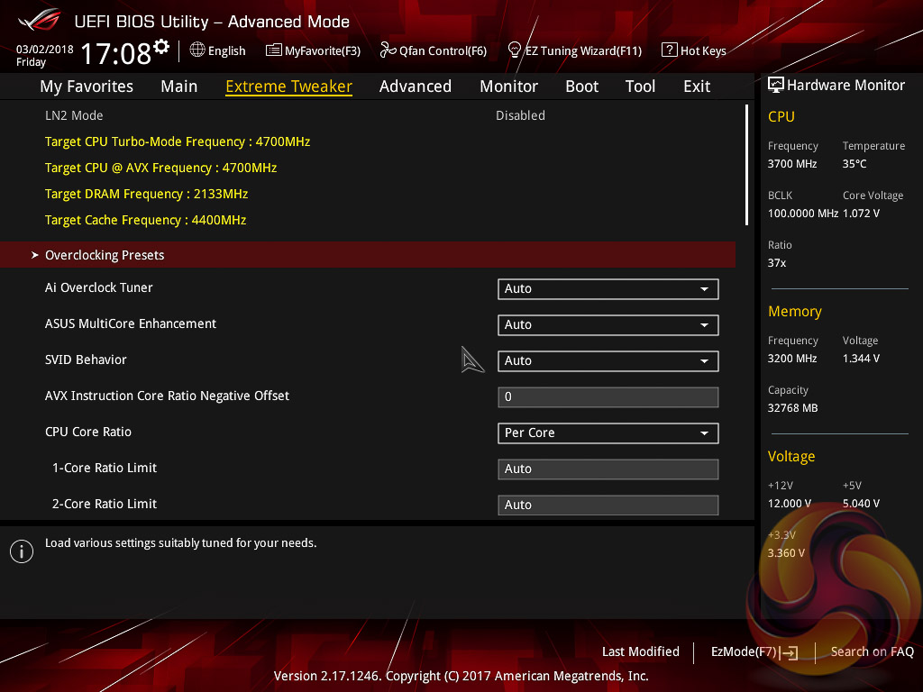Click 1-Core Ratio Limit field
Image resolution: width=923 pixels, height=692 pixels.
(x=608, y=469)
